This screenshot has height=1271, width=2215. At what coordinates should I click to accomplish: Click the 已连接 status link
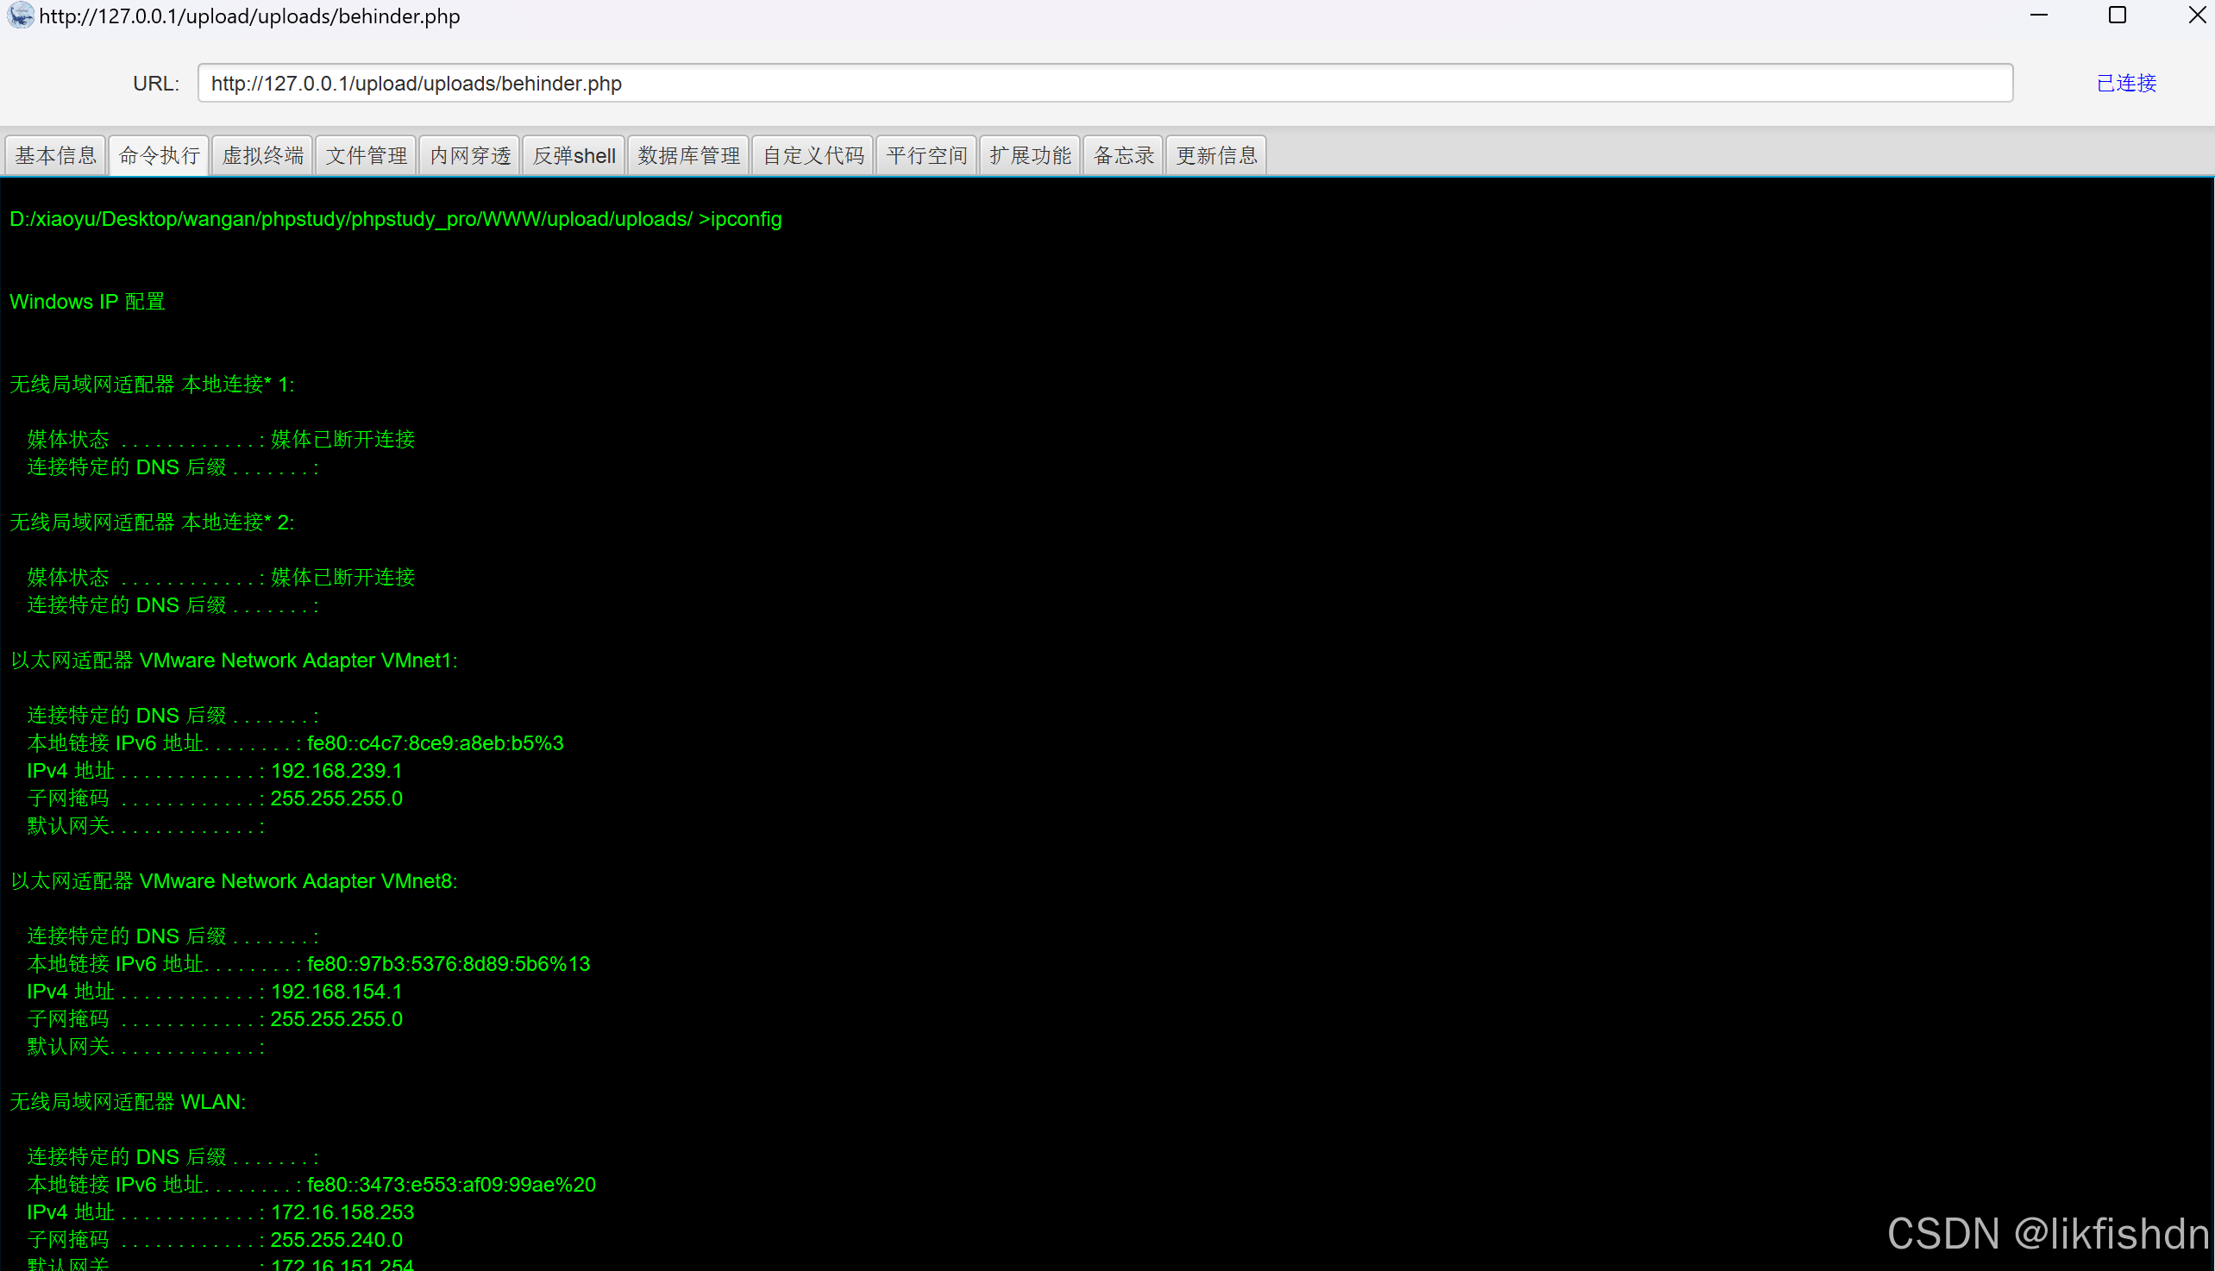click(x=2126, y=83)
